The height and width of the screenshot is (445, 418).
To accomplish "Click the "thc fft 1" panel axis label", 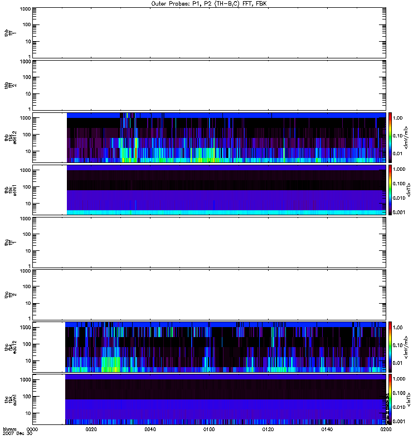I will click(x=10, y=243).
